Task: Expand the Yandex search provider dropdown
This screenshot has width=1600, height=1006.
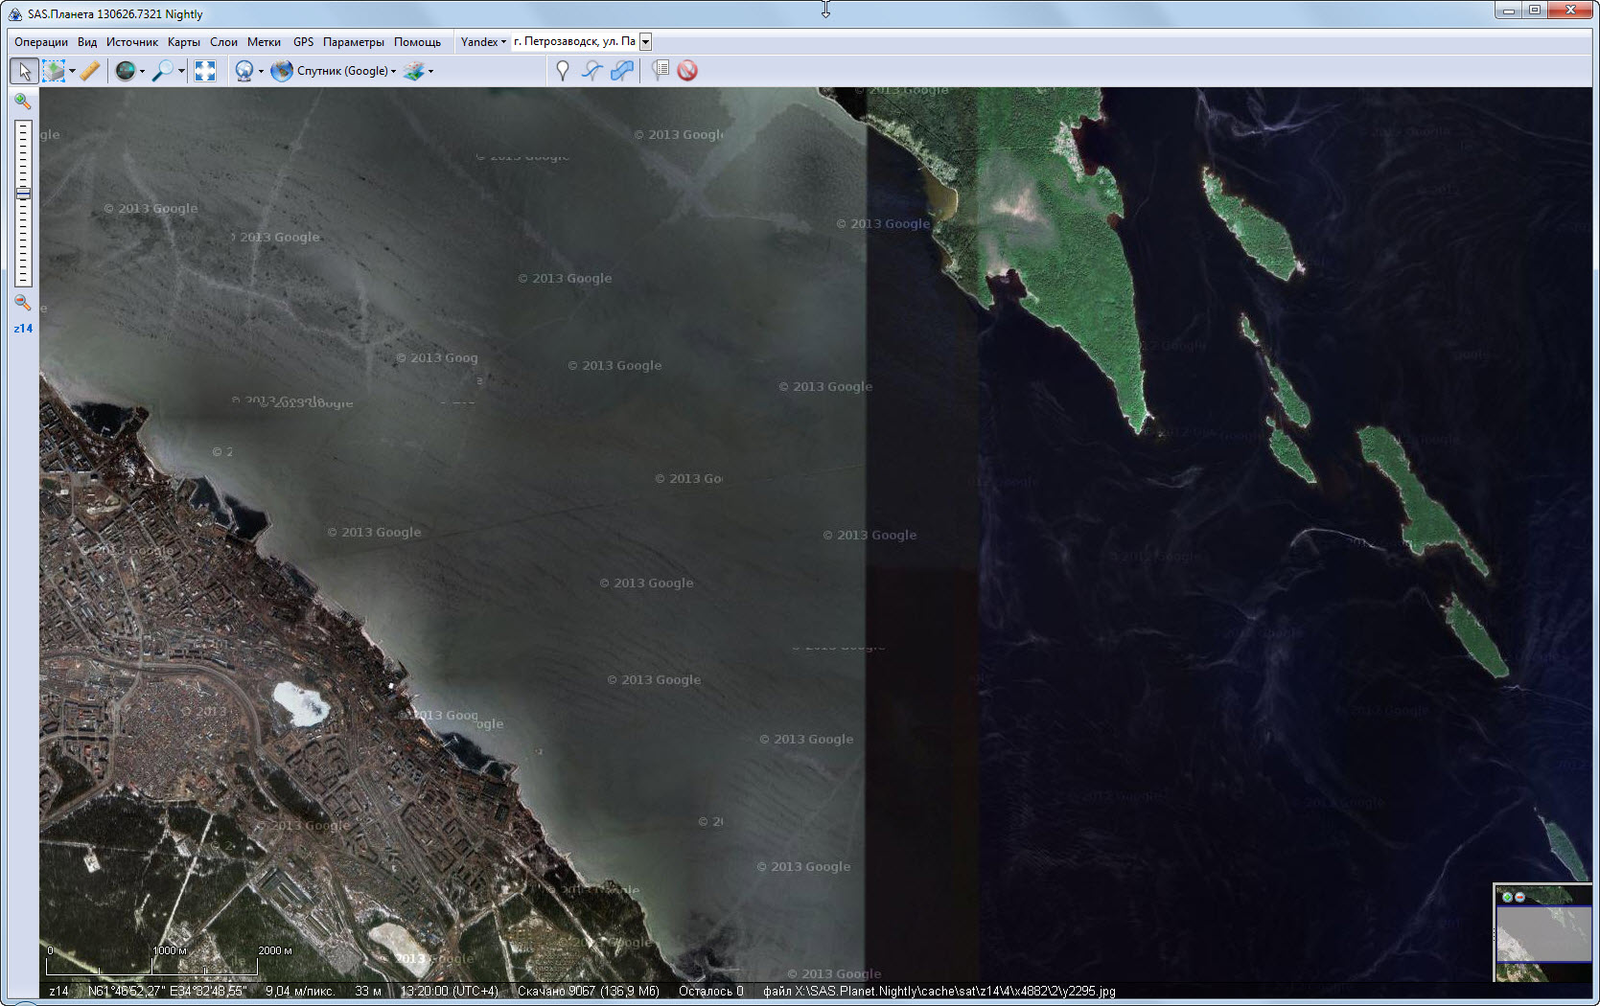Action: coord(483,42)
